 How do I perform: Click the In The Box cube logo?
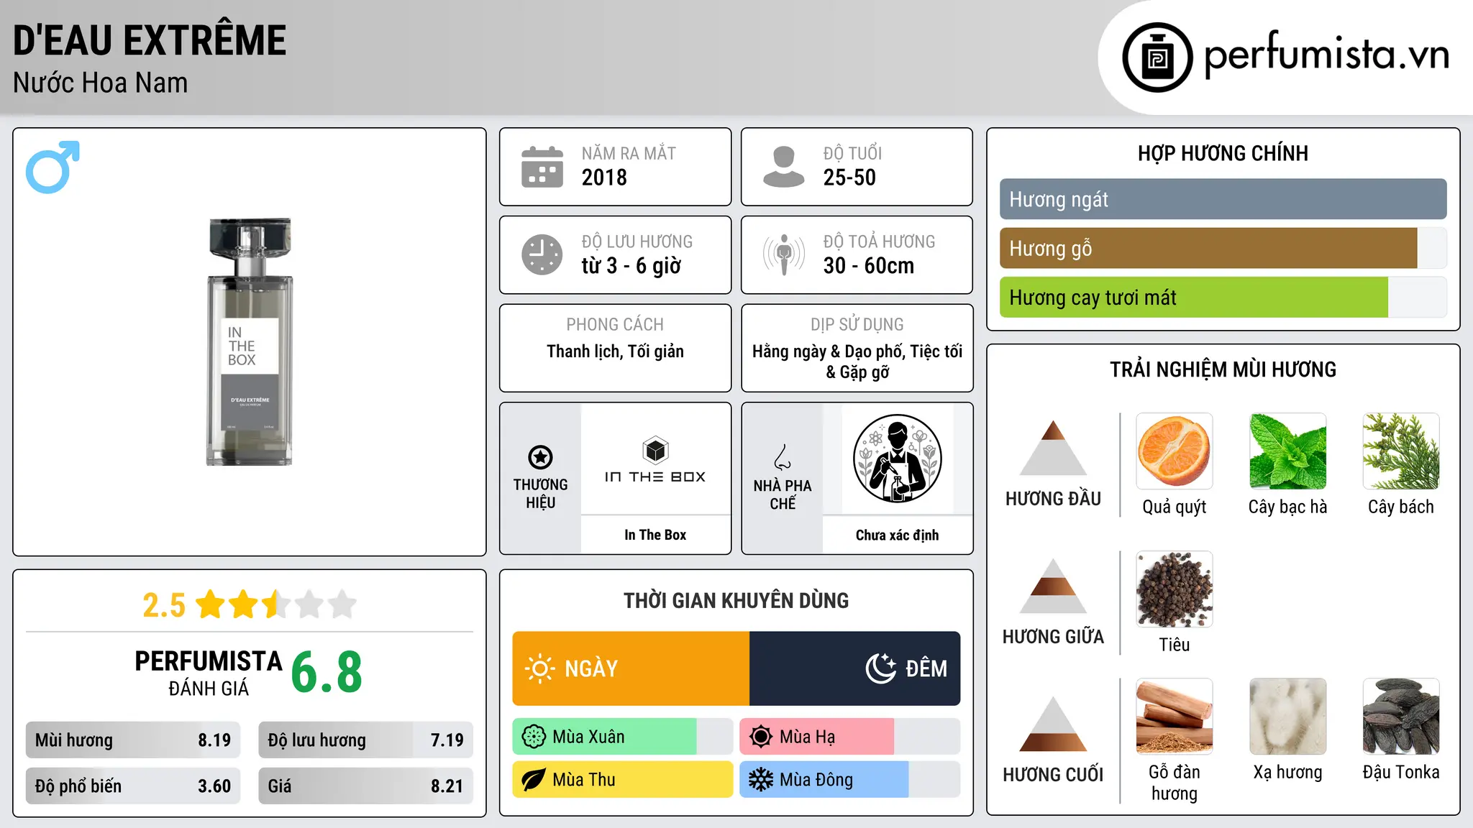point(655,450)
